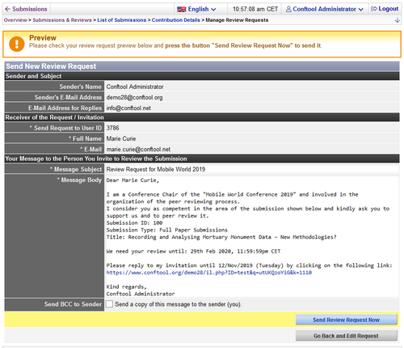Click subject Review Request for Mobile World 2019
404x348 pixels.
156,169
